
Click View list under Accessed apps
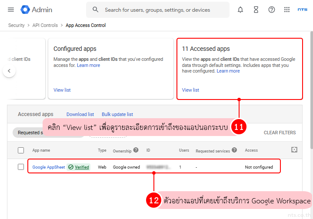coord(190,90)
